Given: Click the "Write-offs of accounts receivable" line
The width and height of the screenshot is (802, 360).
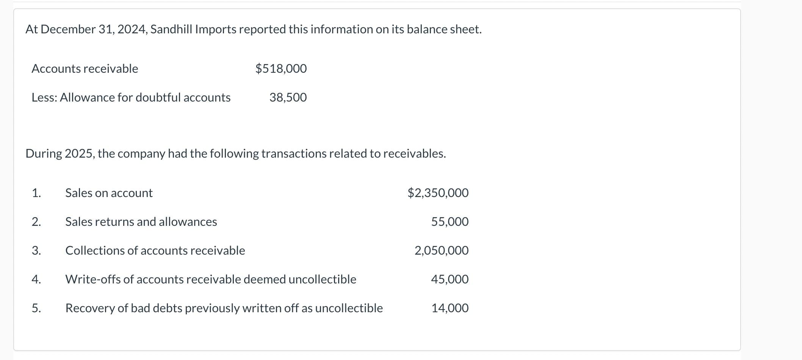Looking at the screenshot, I should coord(210,279).
